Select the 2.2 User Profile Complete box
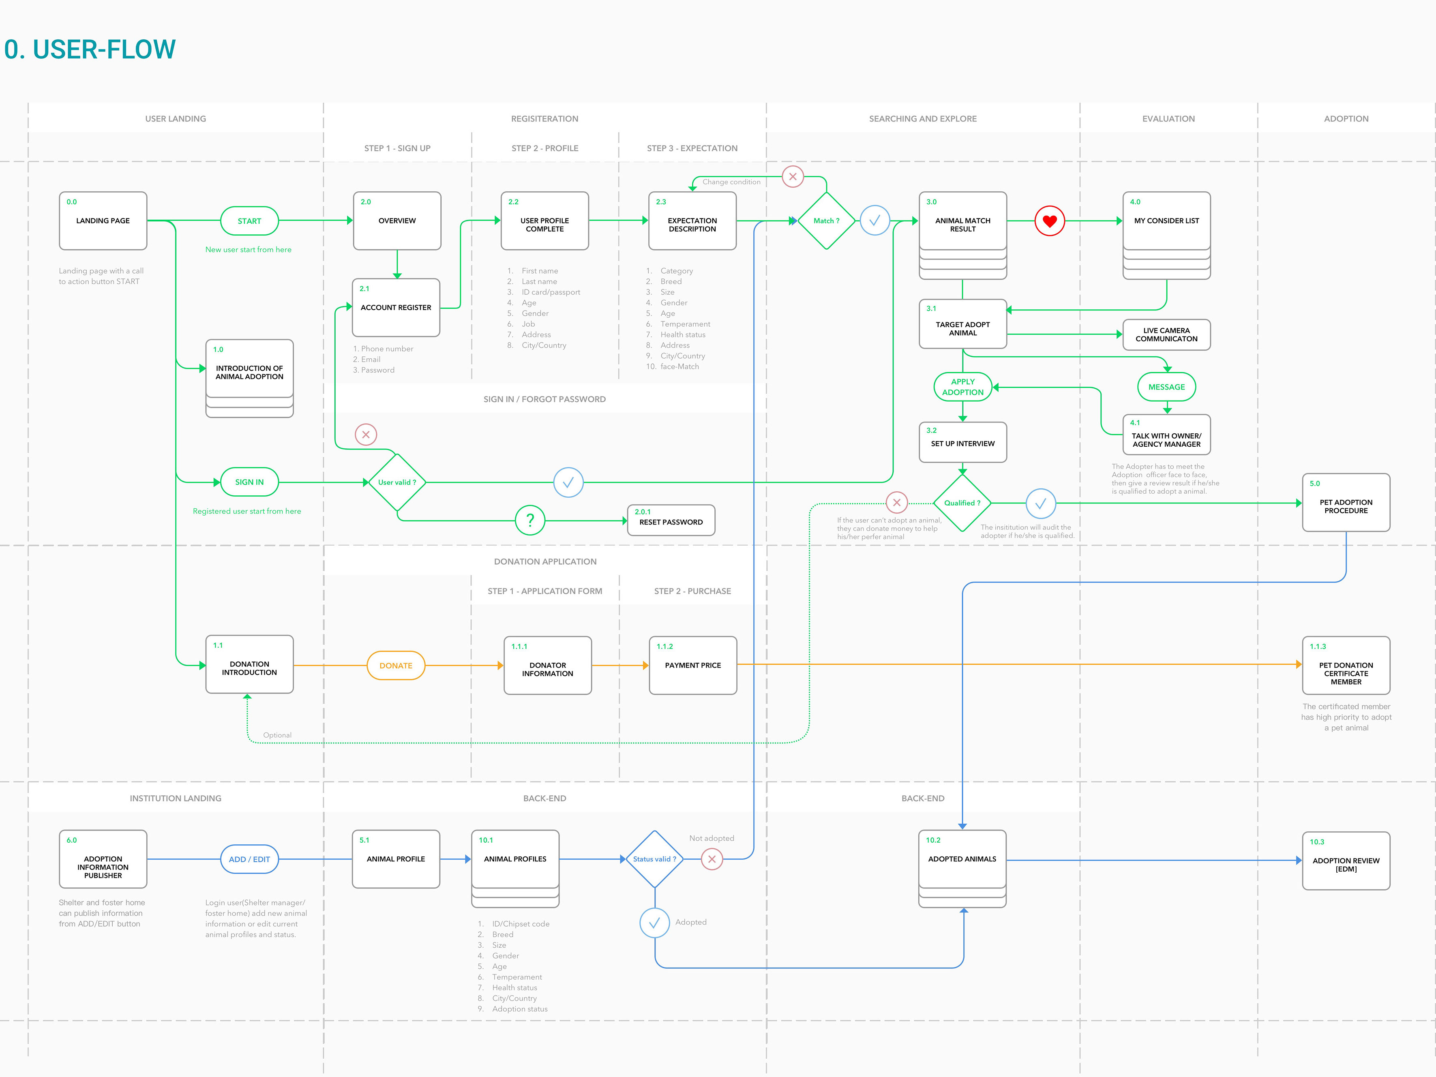1436x1077 pixels. (544, 221)
